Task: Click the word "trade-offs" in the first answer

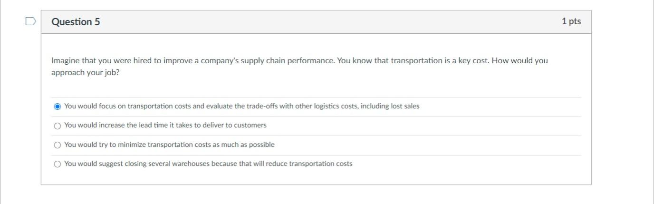Action: pos(260,106)
